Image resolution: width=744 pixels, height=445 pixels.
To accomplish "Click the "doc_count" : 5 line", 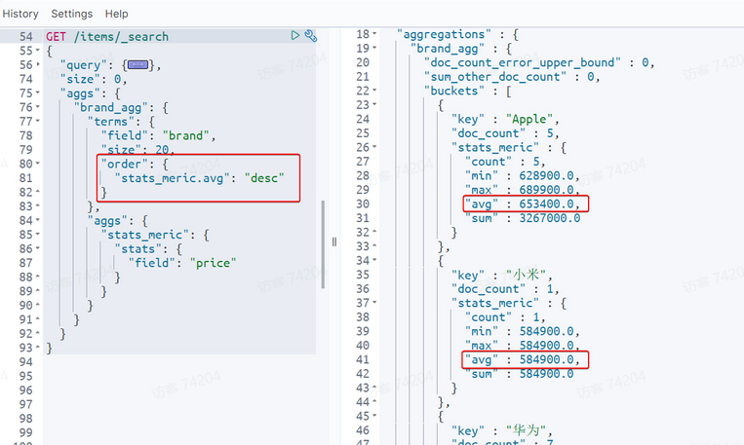I will [x=505, y=133].
